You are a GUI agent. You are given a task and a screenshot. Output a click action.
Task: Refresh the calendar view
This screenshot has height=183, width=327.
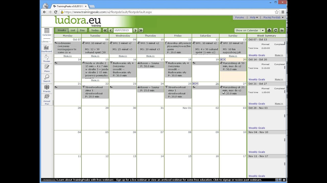(x=275, y=30)
